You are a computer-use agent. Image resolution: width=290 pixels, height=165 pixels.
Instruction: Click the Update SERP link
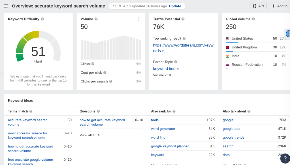175,6
